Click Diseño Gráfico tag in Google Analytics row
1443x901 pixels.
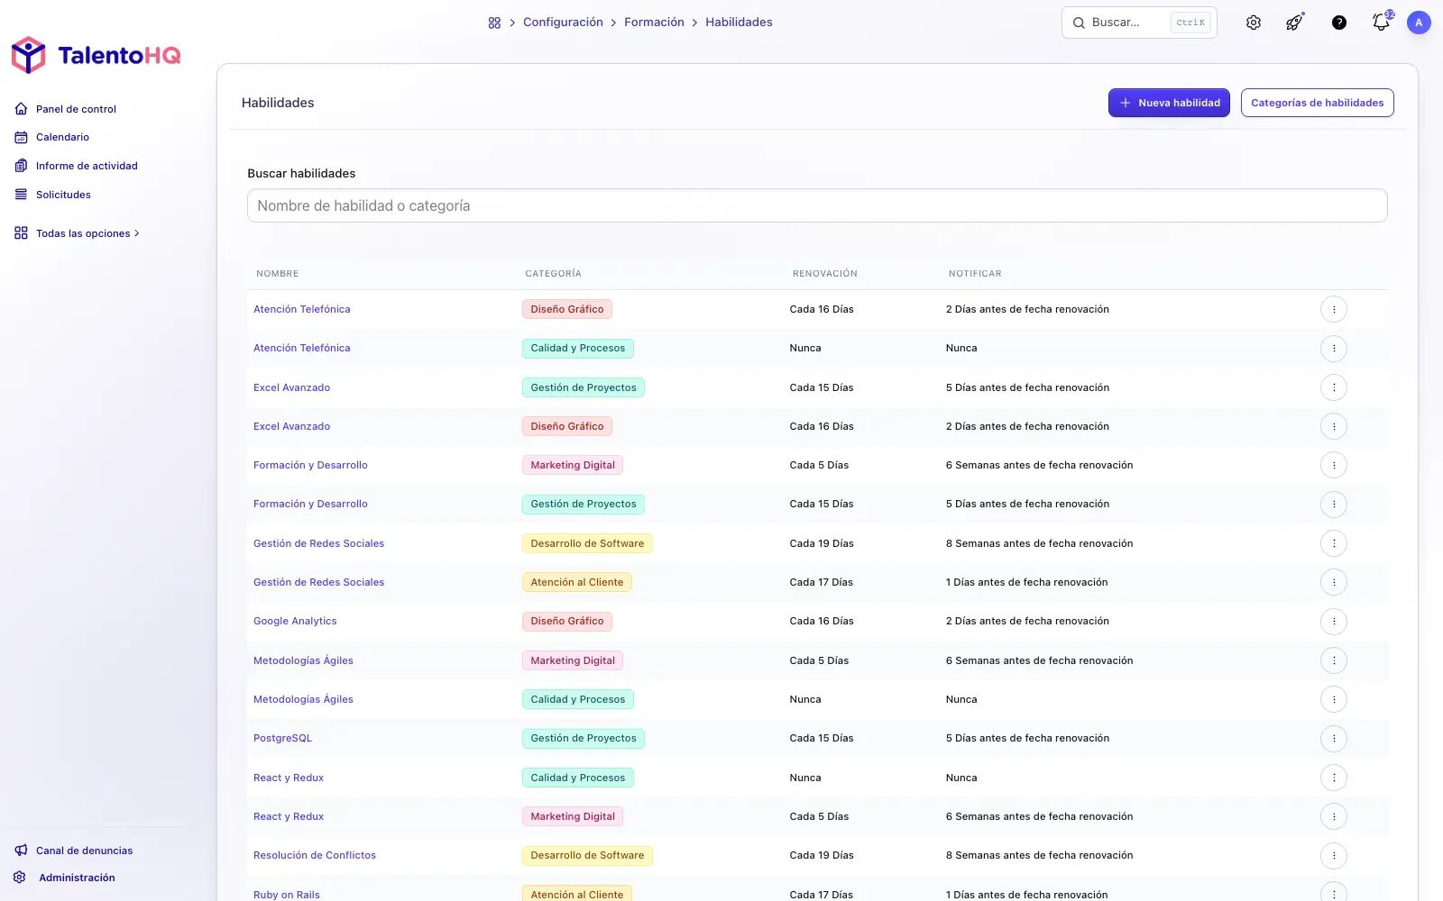point(567,621)
